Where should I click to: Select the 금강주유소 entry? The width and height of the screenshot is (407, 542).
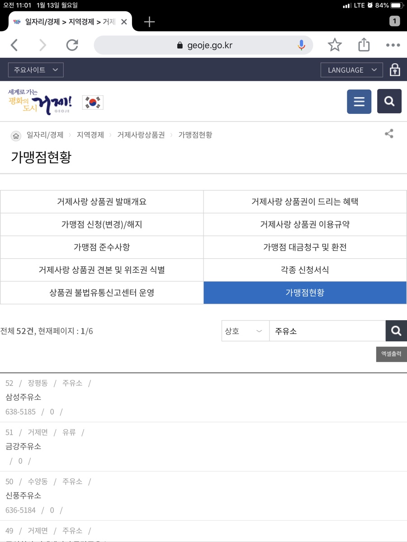pos(24,446)
